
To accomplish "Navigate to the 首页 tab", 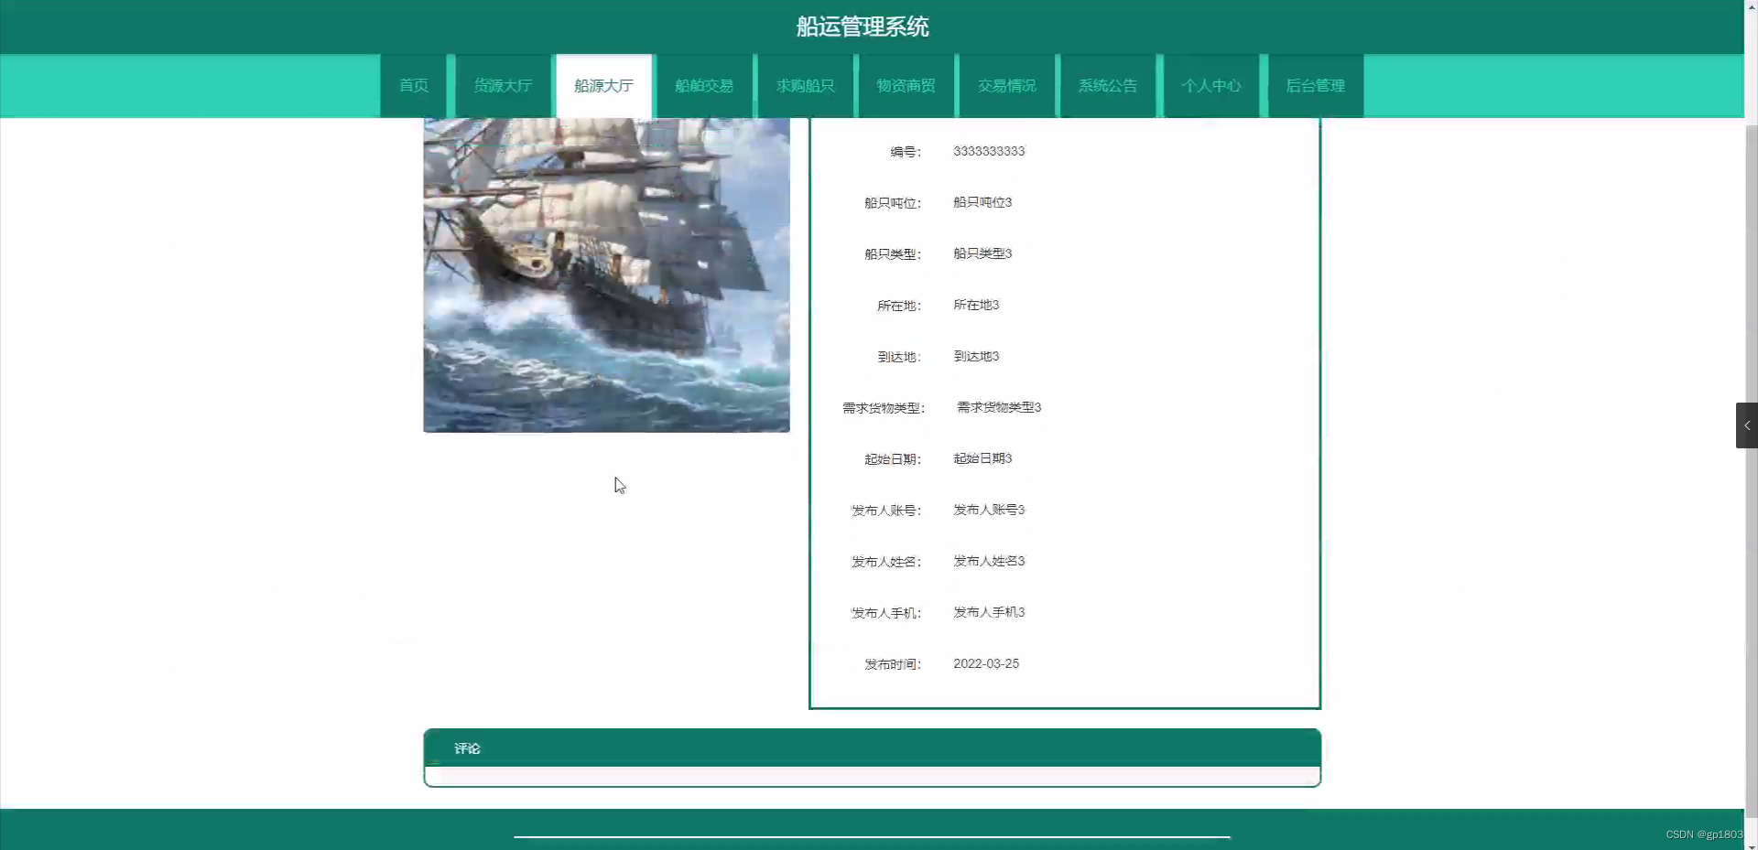I will [413, 85].
